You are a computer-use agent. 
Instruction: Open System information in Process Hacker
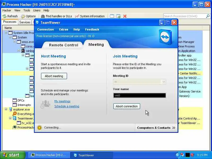click(x=90, y=16)
